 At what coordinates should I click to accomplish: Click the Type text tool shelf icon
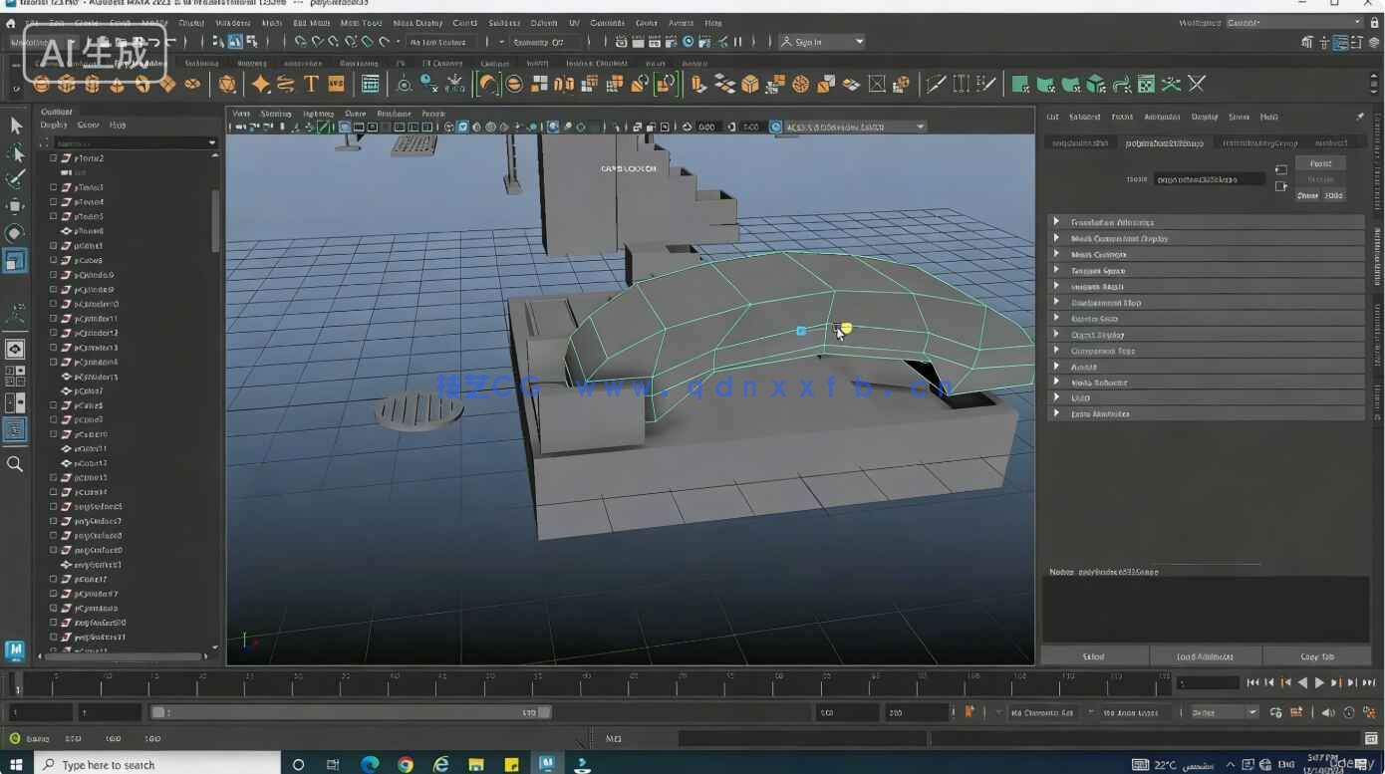(311, 85)
